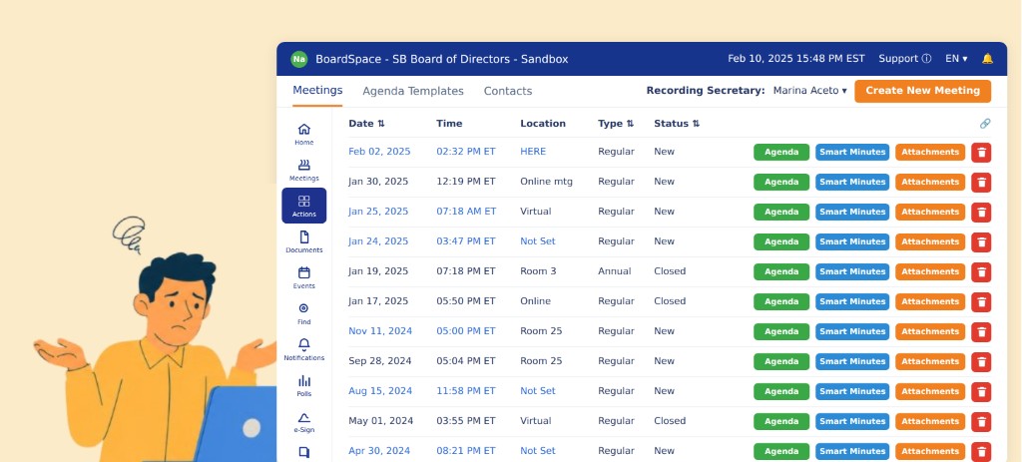
Task: Click the Na user avatar
Action: click(299, 59)
